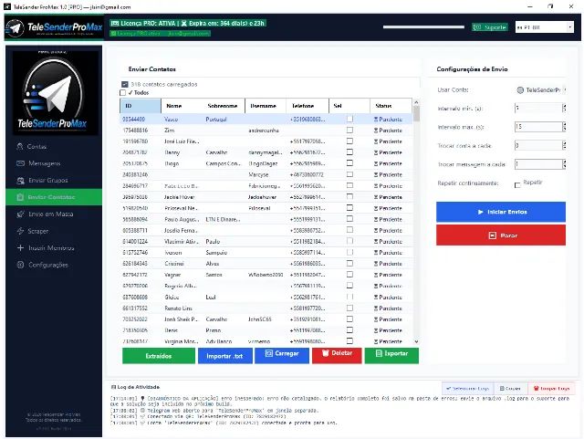Image resolution: width=584 pixels, height=439 pixels.
Task: Click the Intervalo min input field
Action: pos(538,109)
